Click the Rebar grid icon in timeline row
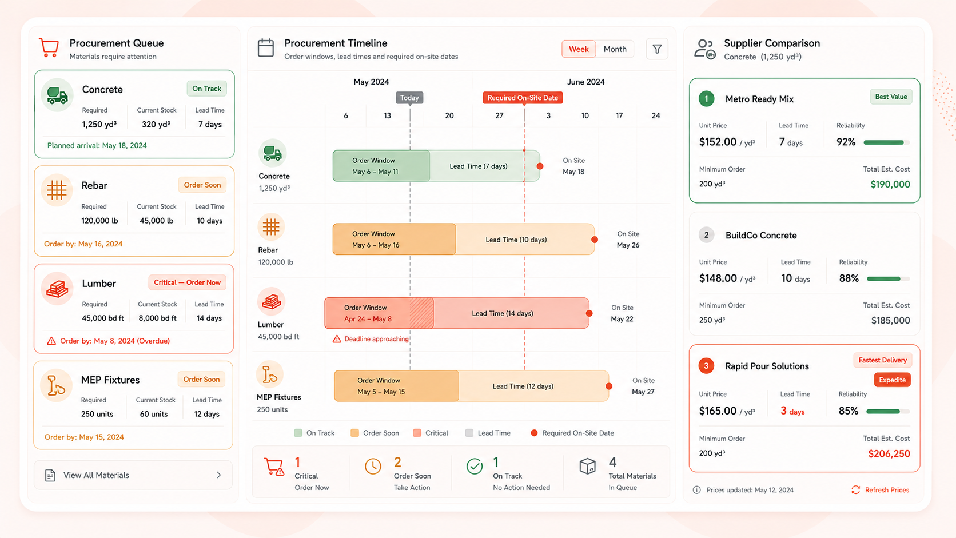 tap(271, 227)
